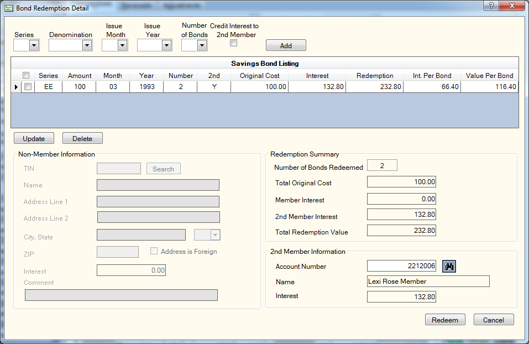
Task: Click the row selector arrow for EE bond
Action: [x=16, y=87]
